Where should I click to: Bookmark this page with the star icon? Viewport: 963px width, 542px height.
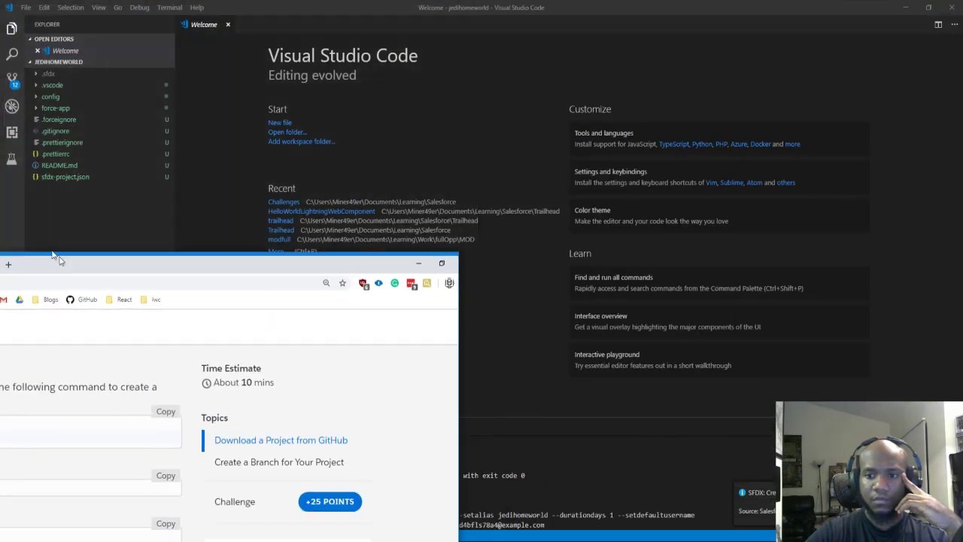(342, 283)
